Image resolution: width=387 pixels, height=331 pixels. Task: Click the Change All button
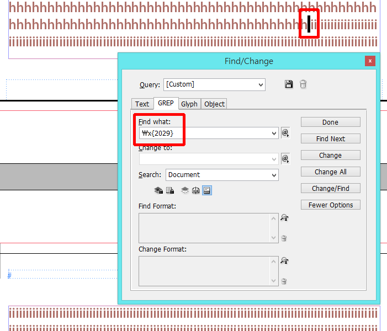click(331, 172)
